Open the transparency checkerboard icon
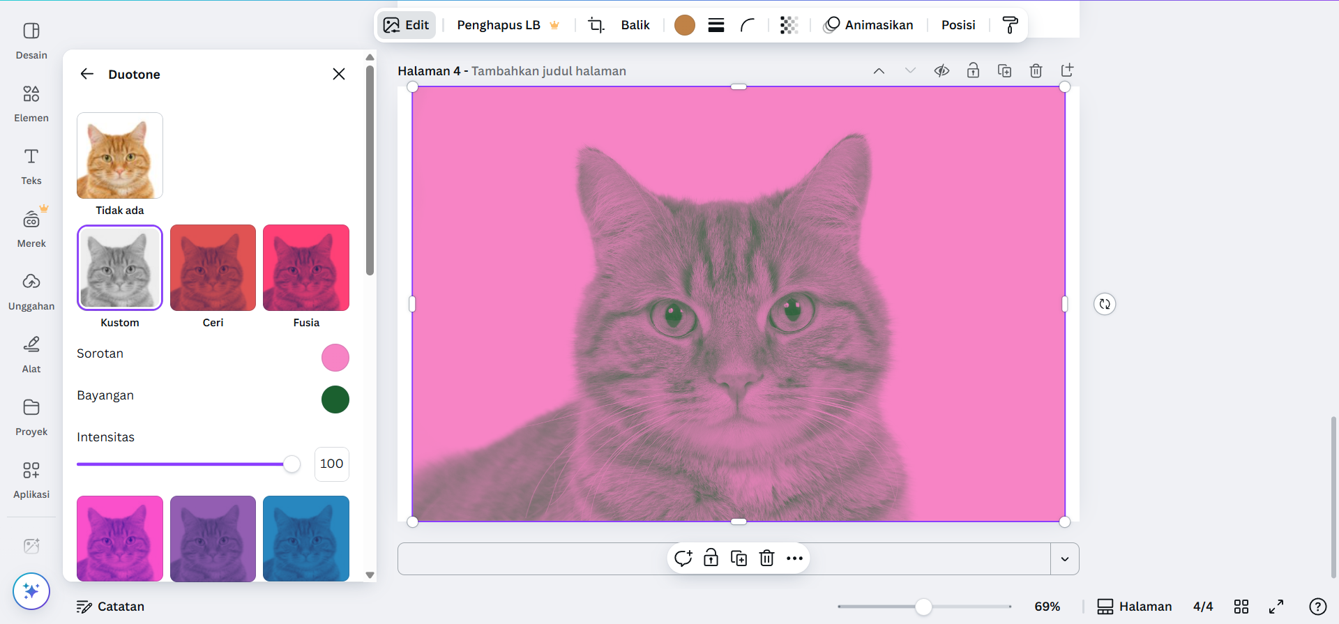 click(x=789, y=25)
